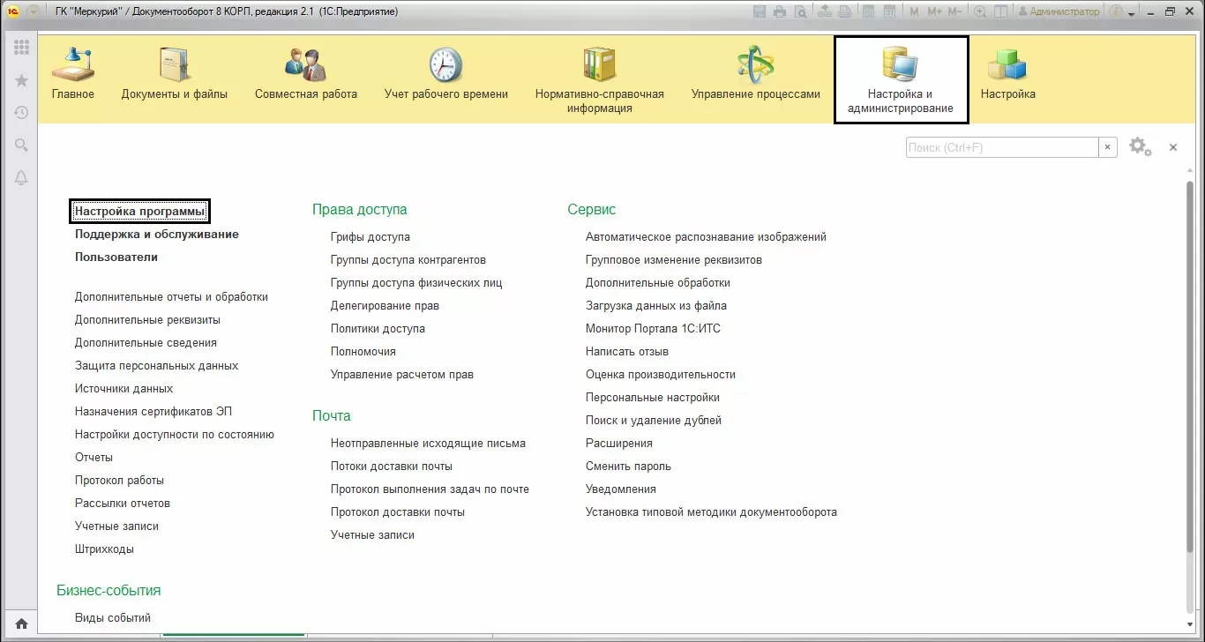
Task: Open the menu settings gear icon
Action: click(1141, 147)
